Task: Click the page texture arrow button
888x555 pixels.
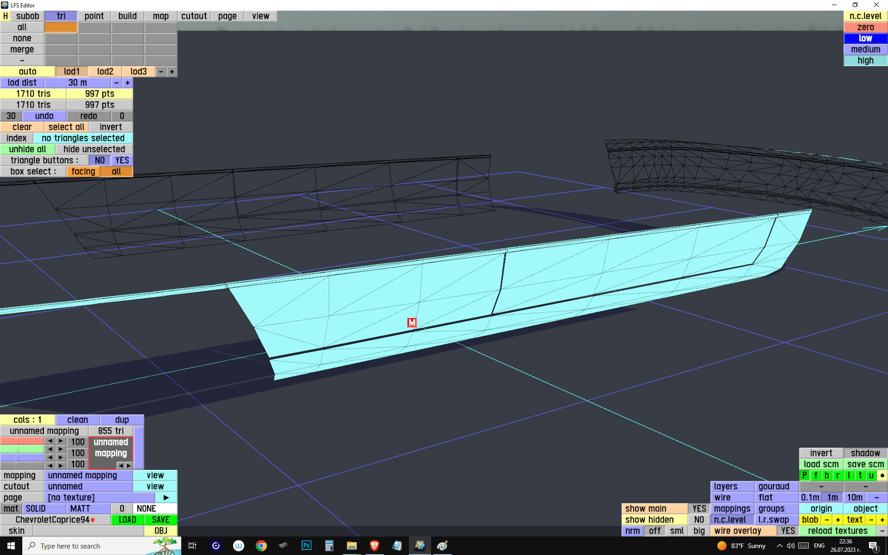Action: (166, 497)
